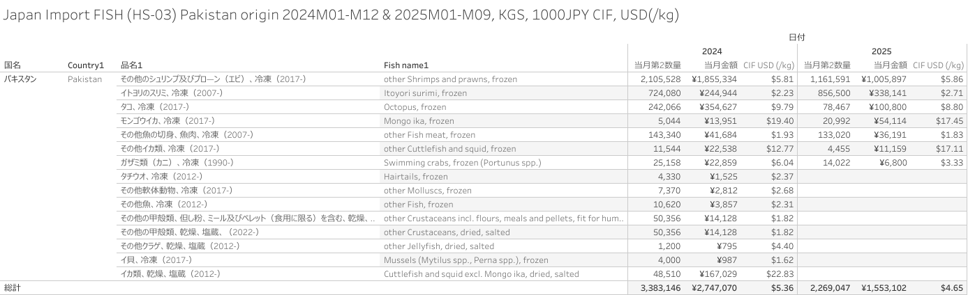
Task: Click the Pakistan country cell
Action: [x=84, y=79]
